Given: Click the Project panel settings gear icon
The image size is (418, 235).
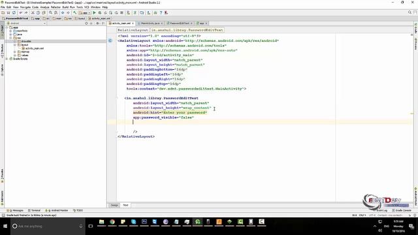Looking at the screenshot, I should 97,23.
